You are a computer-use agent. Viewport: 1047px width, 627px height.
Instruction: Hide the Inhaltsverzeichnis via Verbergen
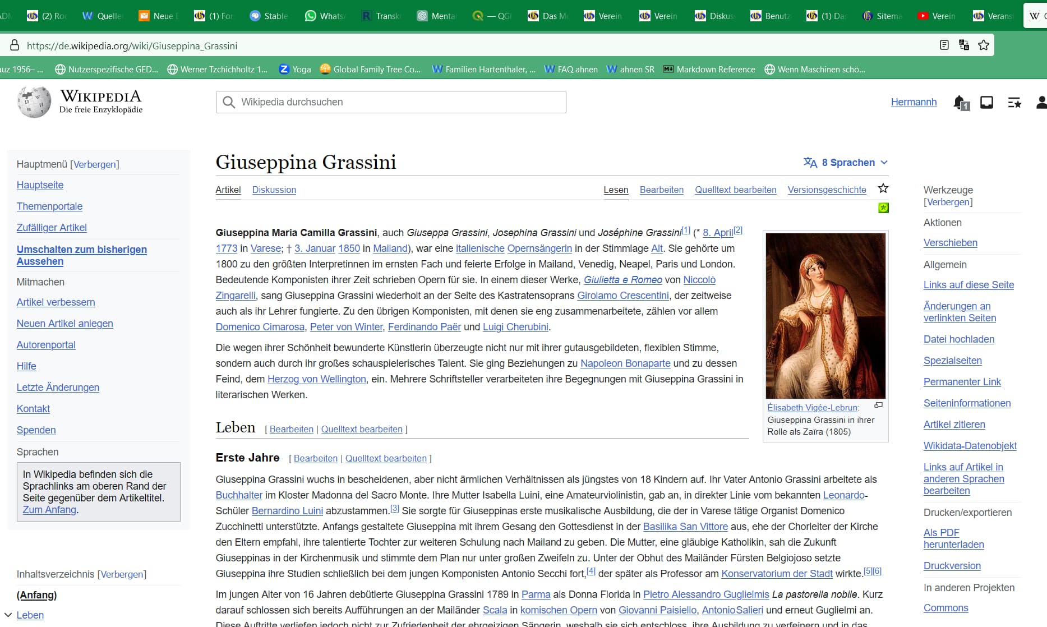point(122,574)
